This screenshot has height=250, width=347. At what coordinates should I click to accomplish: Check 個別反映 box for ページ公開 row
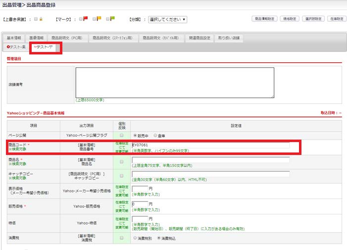[x=121, y=135]
